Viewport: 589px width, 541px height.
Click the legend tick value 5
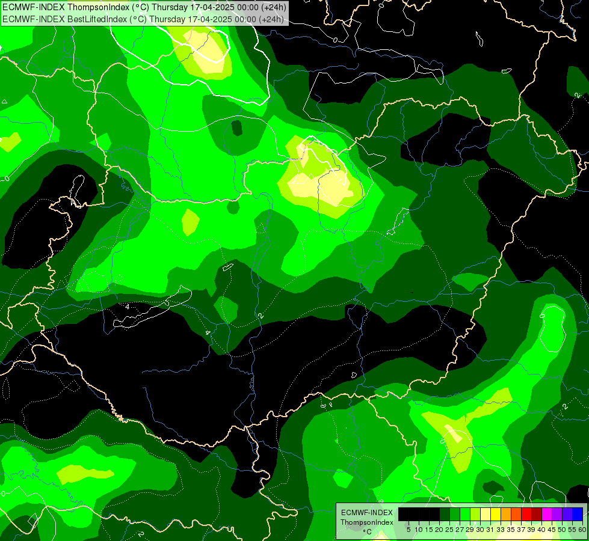(409, 530)
